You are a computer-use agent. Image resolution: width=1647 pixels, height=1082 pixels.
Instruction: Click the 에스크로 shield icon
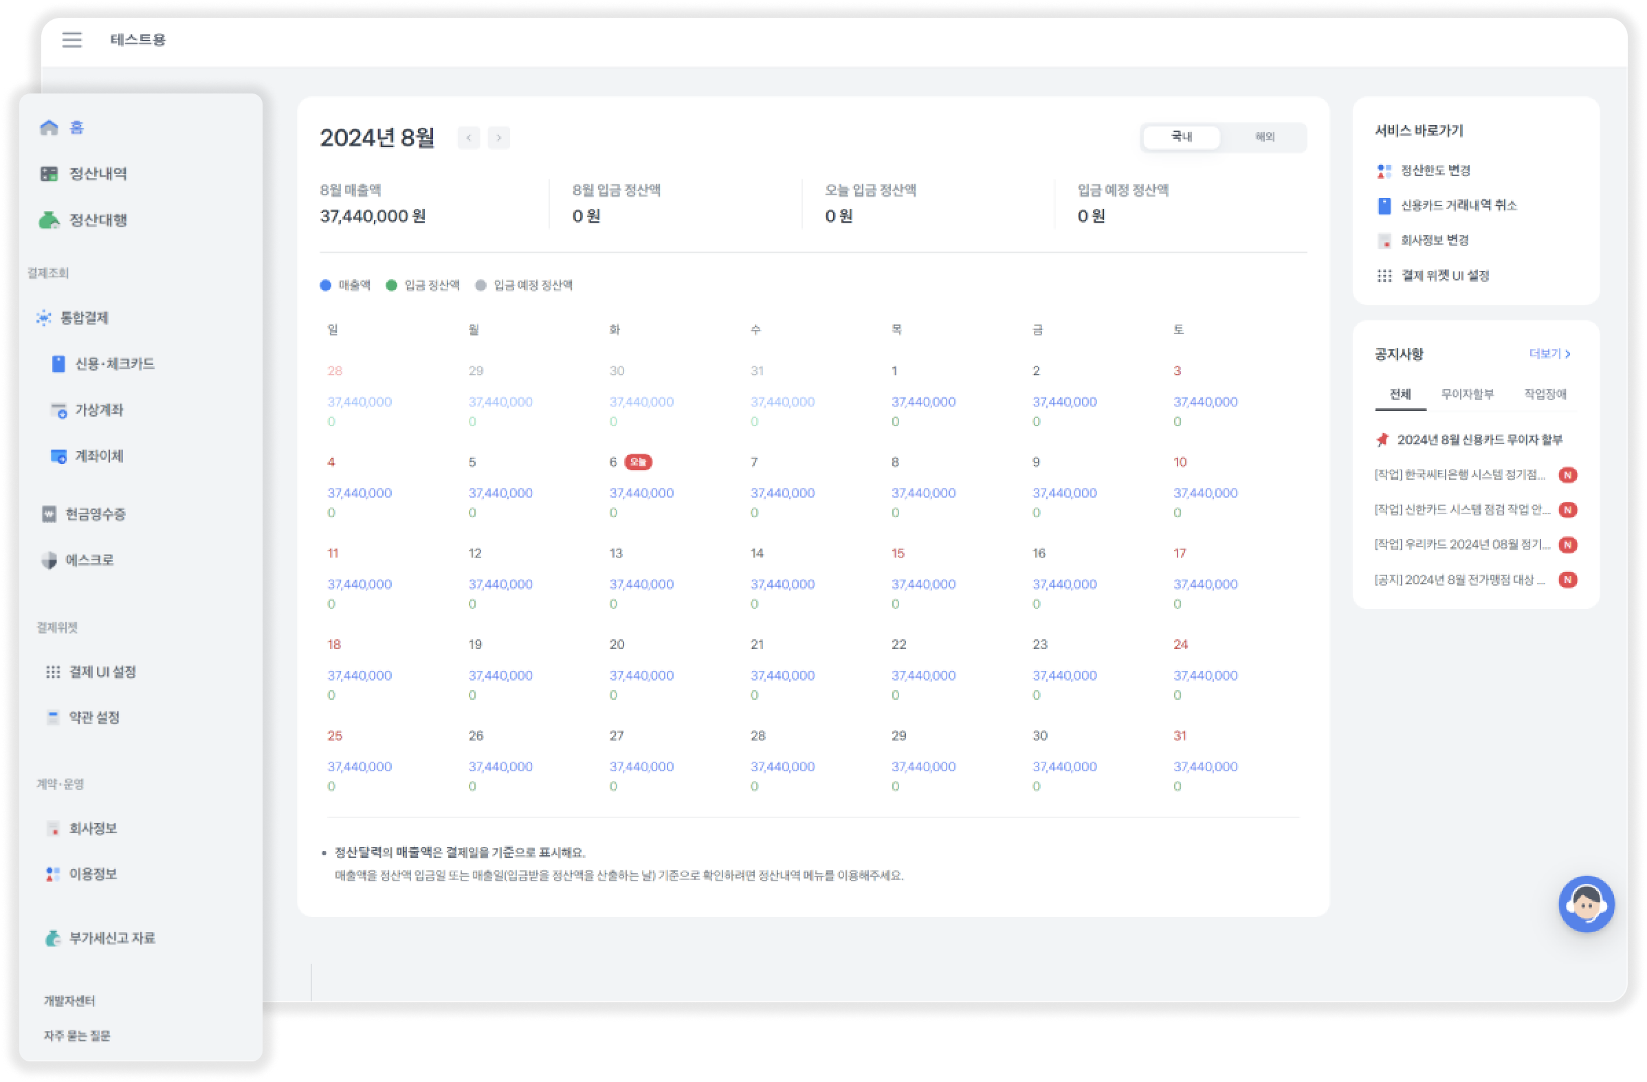pos(49,560)
